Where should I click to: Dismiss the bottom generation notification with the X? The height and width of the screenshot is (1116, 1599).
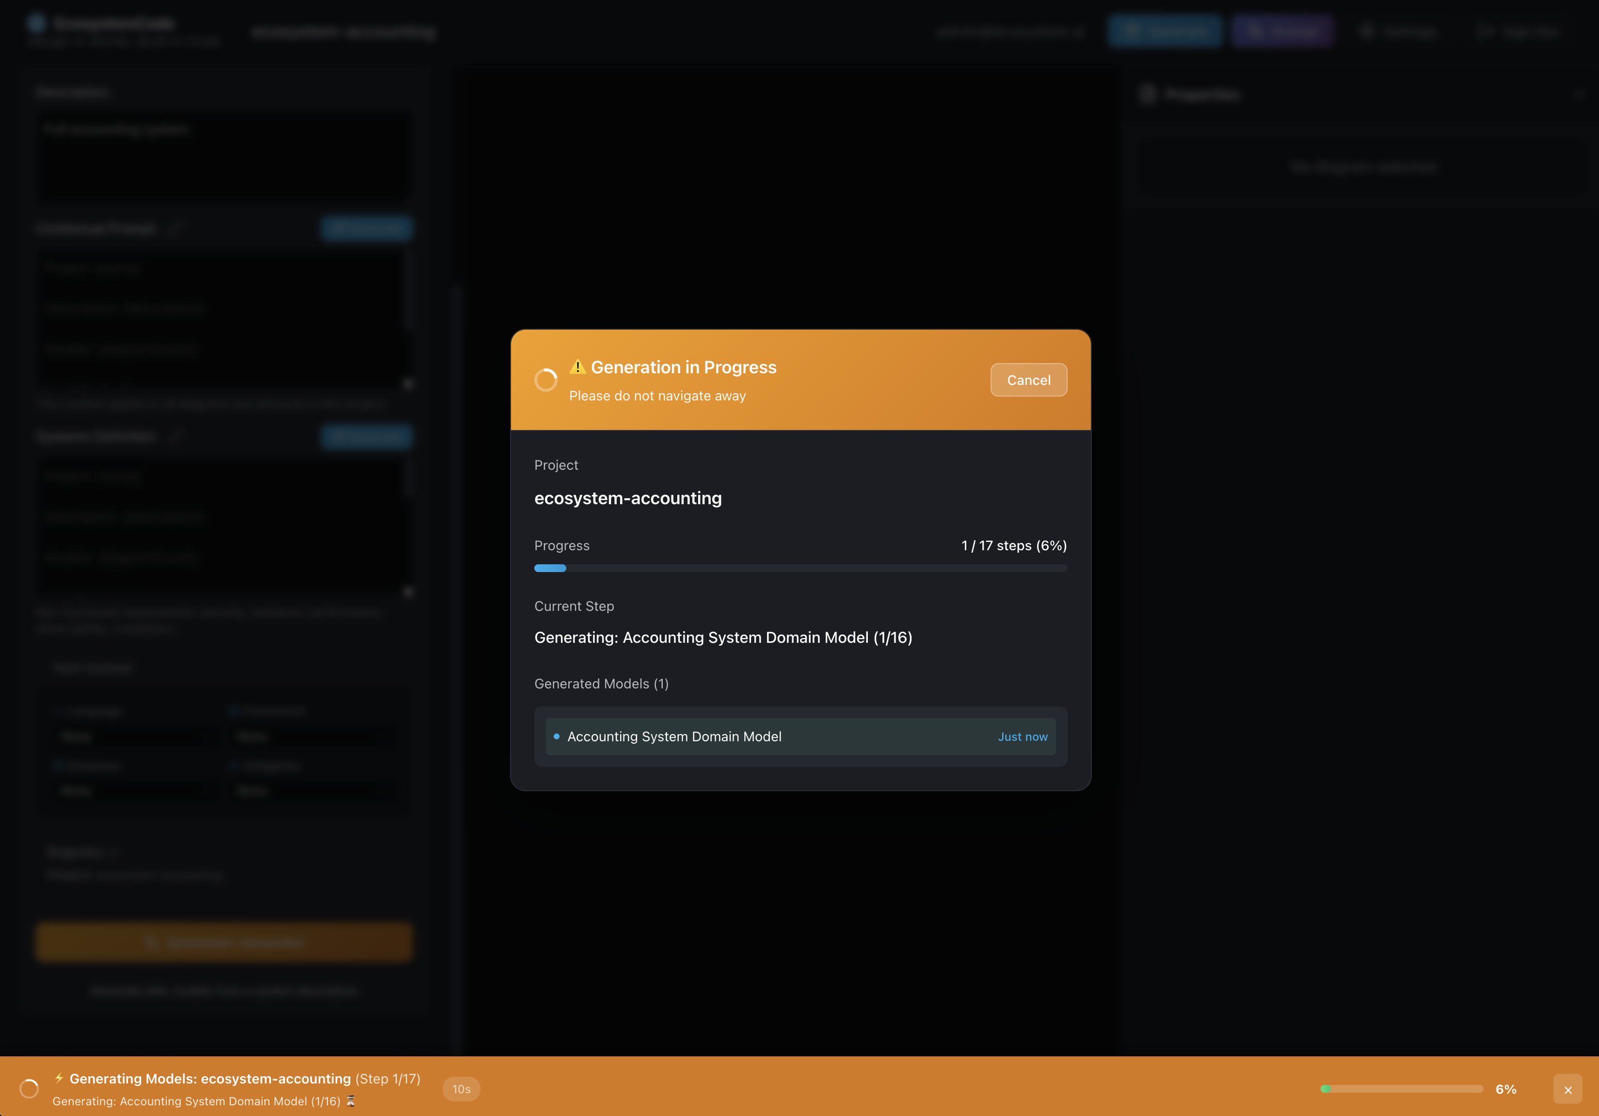point(1568,1089)
